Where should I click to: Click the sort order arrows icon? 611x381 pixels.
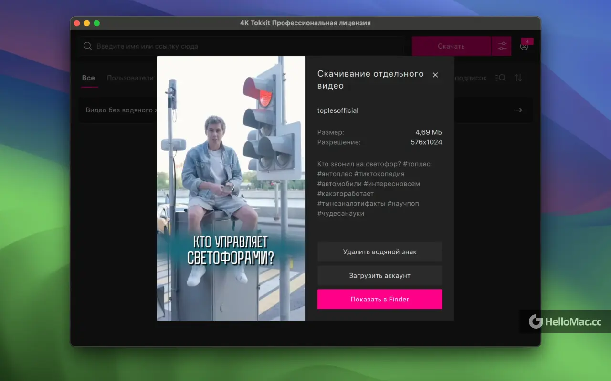click(518, 78)
